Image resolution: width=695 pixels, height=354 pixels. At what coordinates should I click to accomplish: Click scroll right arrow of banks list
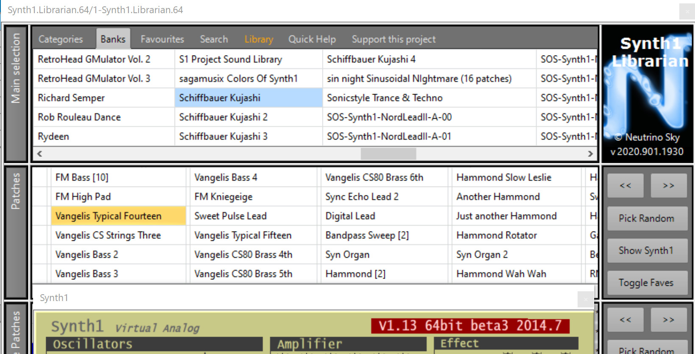590,153
